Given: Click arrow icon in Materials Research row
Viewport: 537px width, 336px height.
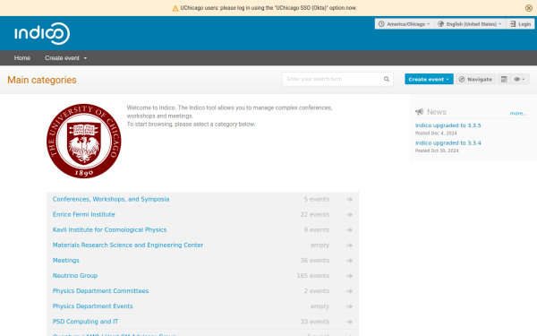Looking at the screenshot, I should (x=349, y=246).
